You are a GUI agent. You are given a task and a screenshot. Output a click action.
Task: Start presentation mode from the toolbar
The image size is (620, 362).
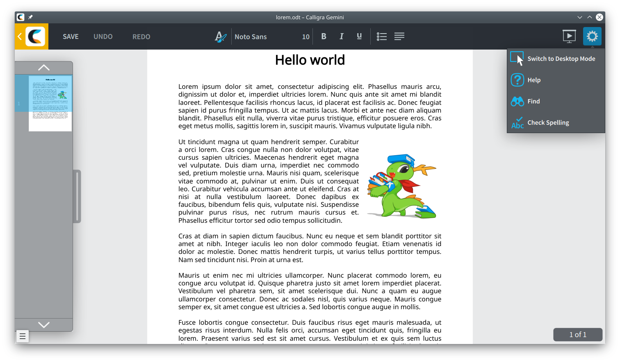[569, 36]
